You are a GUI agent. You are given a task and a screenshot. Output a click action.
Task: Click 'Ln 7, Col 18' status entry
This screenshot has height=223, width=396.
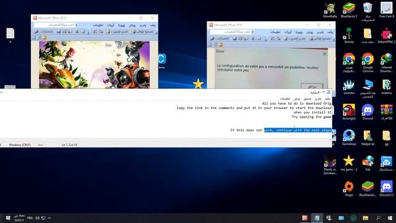(69, 145)
